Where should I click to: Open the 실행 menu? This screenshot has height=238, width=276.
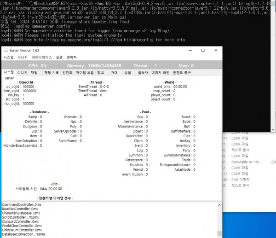point(59,57)
